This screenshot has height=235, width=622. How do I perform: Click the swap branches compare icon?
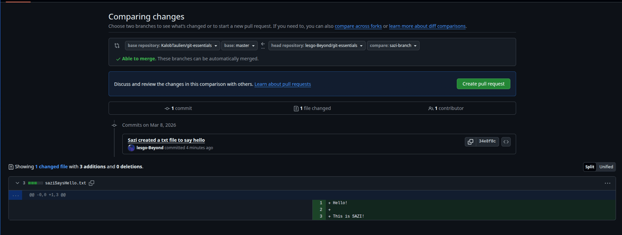117,46
